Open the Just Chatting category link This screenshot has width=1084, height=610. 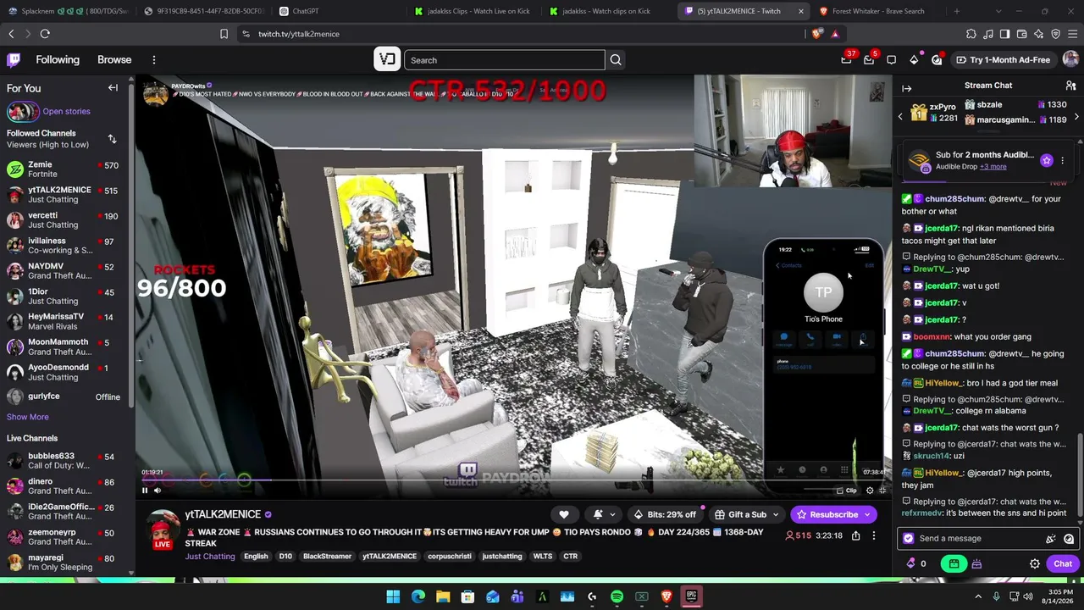coord(210,557)
